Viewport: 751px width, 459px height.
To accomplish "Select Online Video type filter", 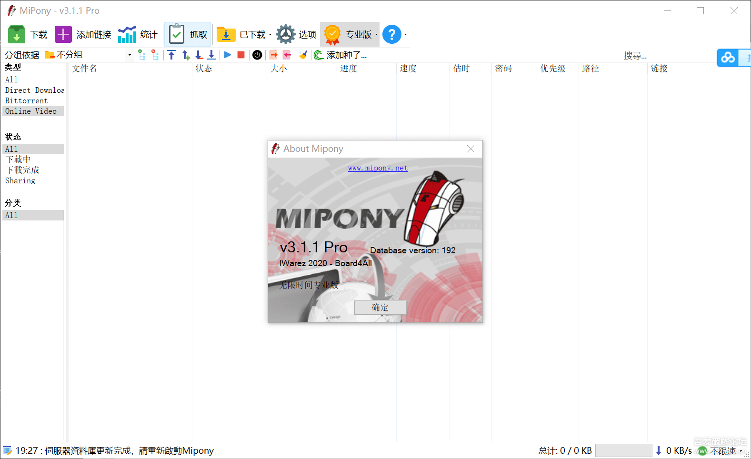I will [33, 111].
